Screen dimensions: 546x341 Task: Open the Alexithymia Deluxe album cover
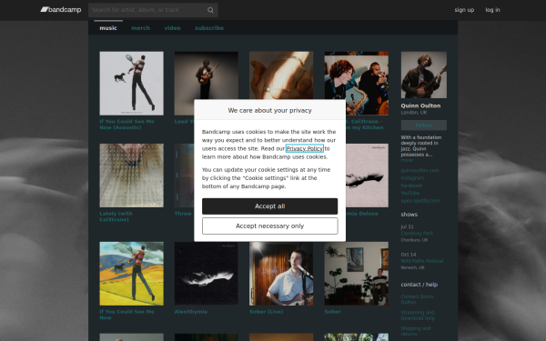point(367,176)
